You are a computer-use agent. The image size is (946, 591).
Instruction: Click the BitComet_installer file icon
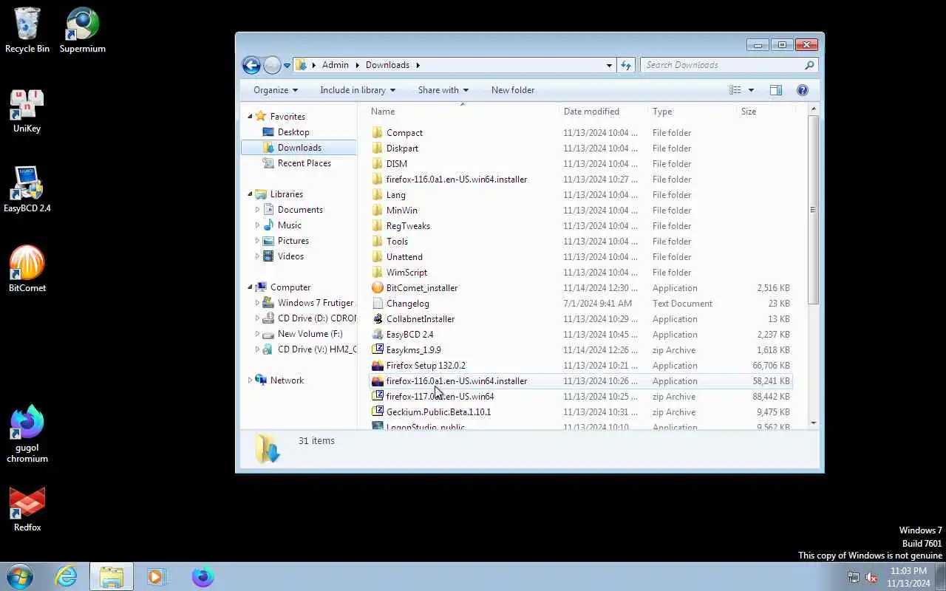[x=378, y=288]
